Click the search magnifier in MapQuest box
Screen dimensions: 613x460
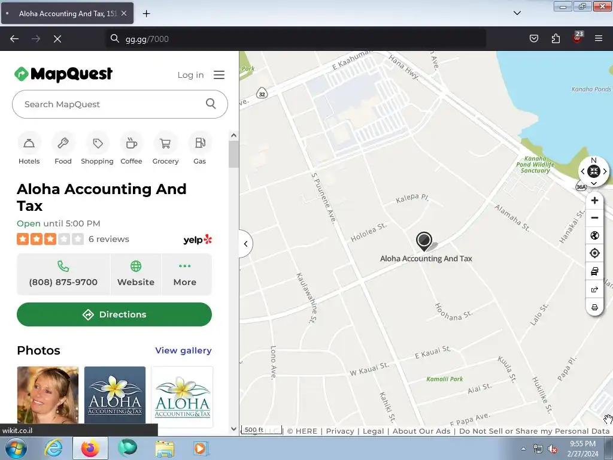click(211, 104)
